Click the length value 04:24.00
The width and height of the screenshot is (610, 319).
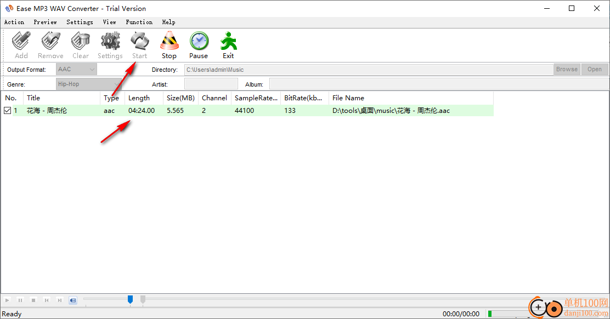click(142, 111)
